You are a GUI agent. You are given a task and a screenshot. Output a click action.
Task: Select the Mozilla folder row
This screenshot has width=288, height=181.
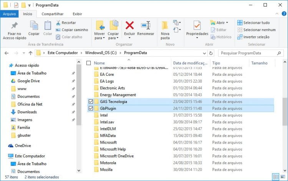click(181, 170)
